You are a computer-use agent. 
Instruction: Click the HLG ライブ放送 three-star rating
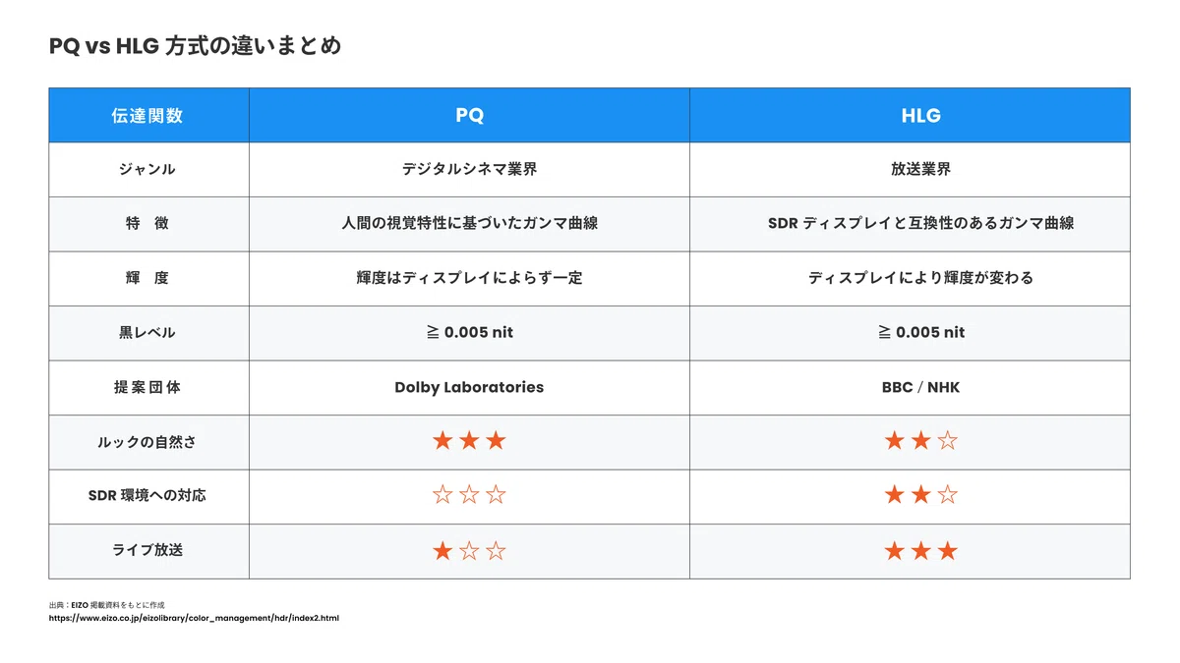[920, 551]
